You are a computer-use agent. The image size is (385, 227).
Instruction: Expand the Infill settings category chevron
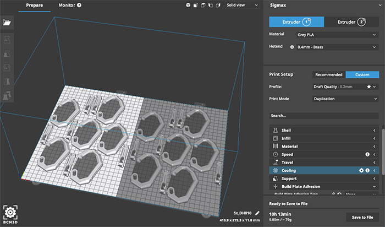(x=375, y=138)
